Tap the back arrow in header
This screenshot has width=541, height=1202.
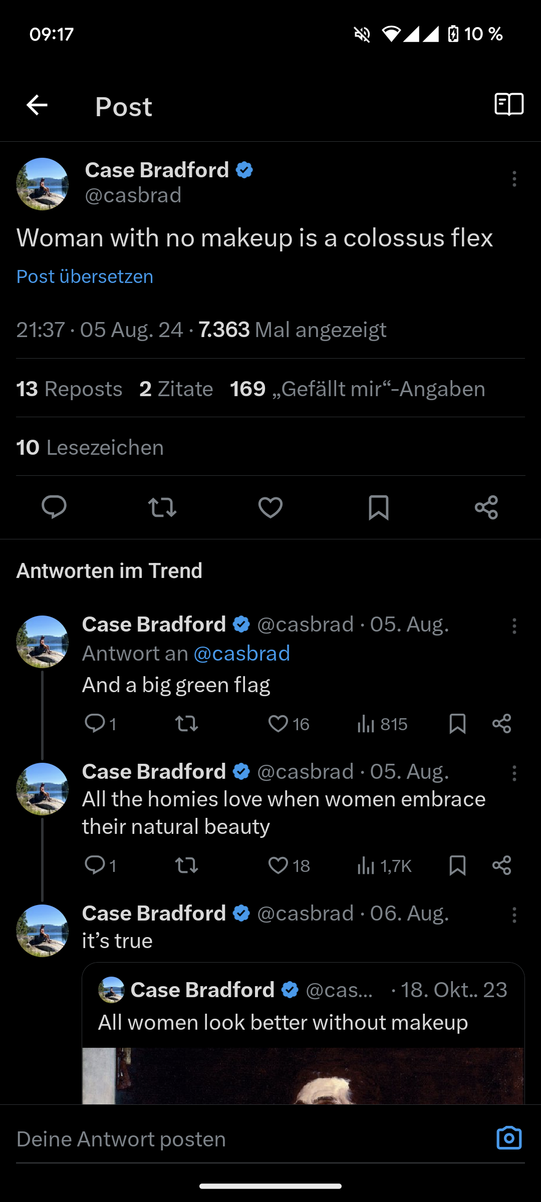click(37, 105)
